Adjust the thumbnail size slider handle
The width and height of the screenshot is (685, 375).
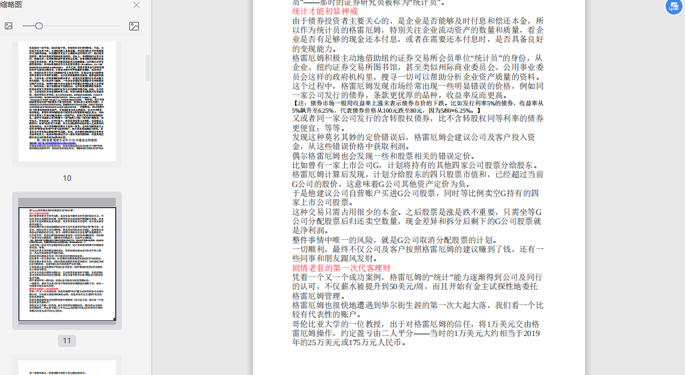coord(39,26)
